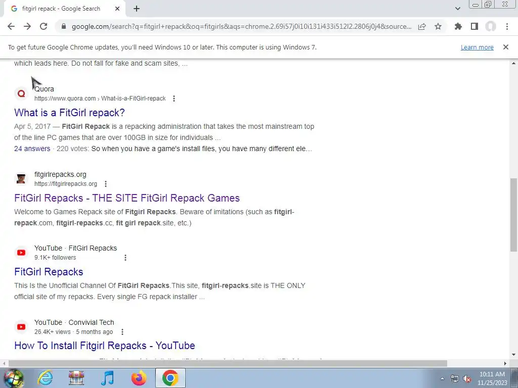
Task: Click the scroll right arrow
Action: [505, 363]
